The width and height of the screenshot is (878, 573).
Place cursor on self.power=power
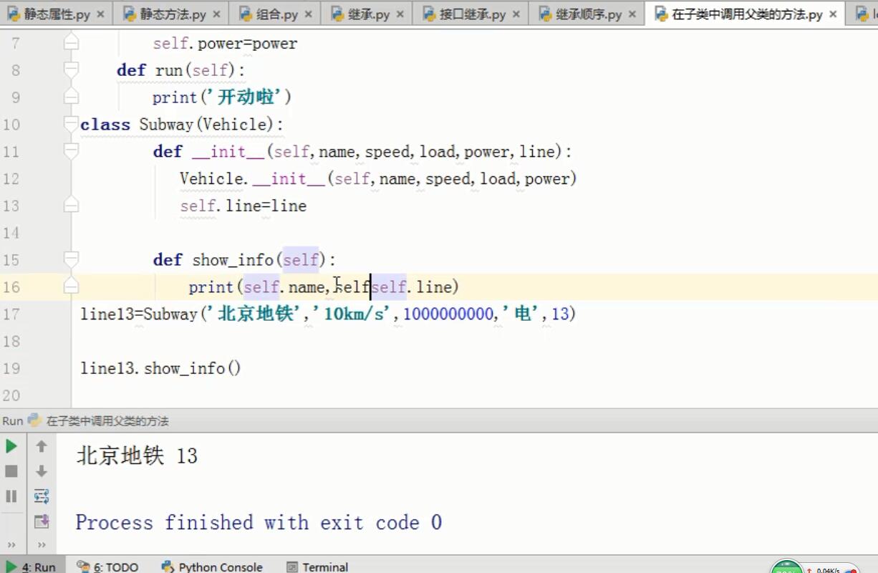[x=225, y=44]
